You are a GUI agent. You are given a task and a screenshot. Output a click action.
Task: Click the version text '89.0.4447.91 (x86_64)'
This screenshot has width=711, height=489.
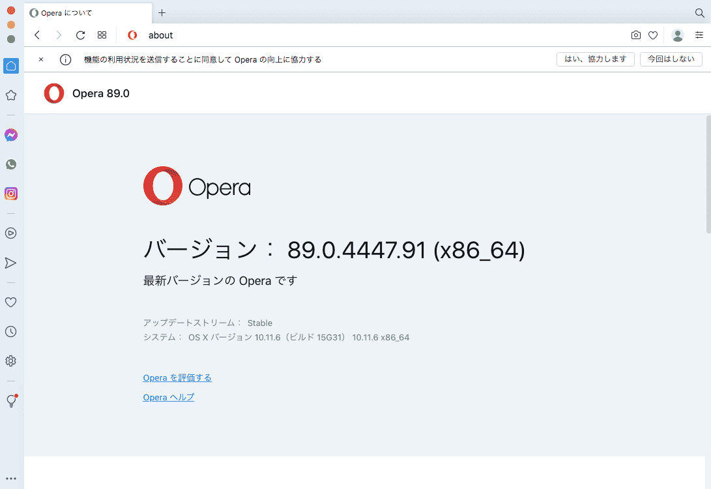click(x=406, y=250)
